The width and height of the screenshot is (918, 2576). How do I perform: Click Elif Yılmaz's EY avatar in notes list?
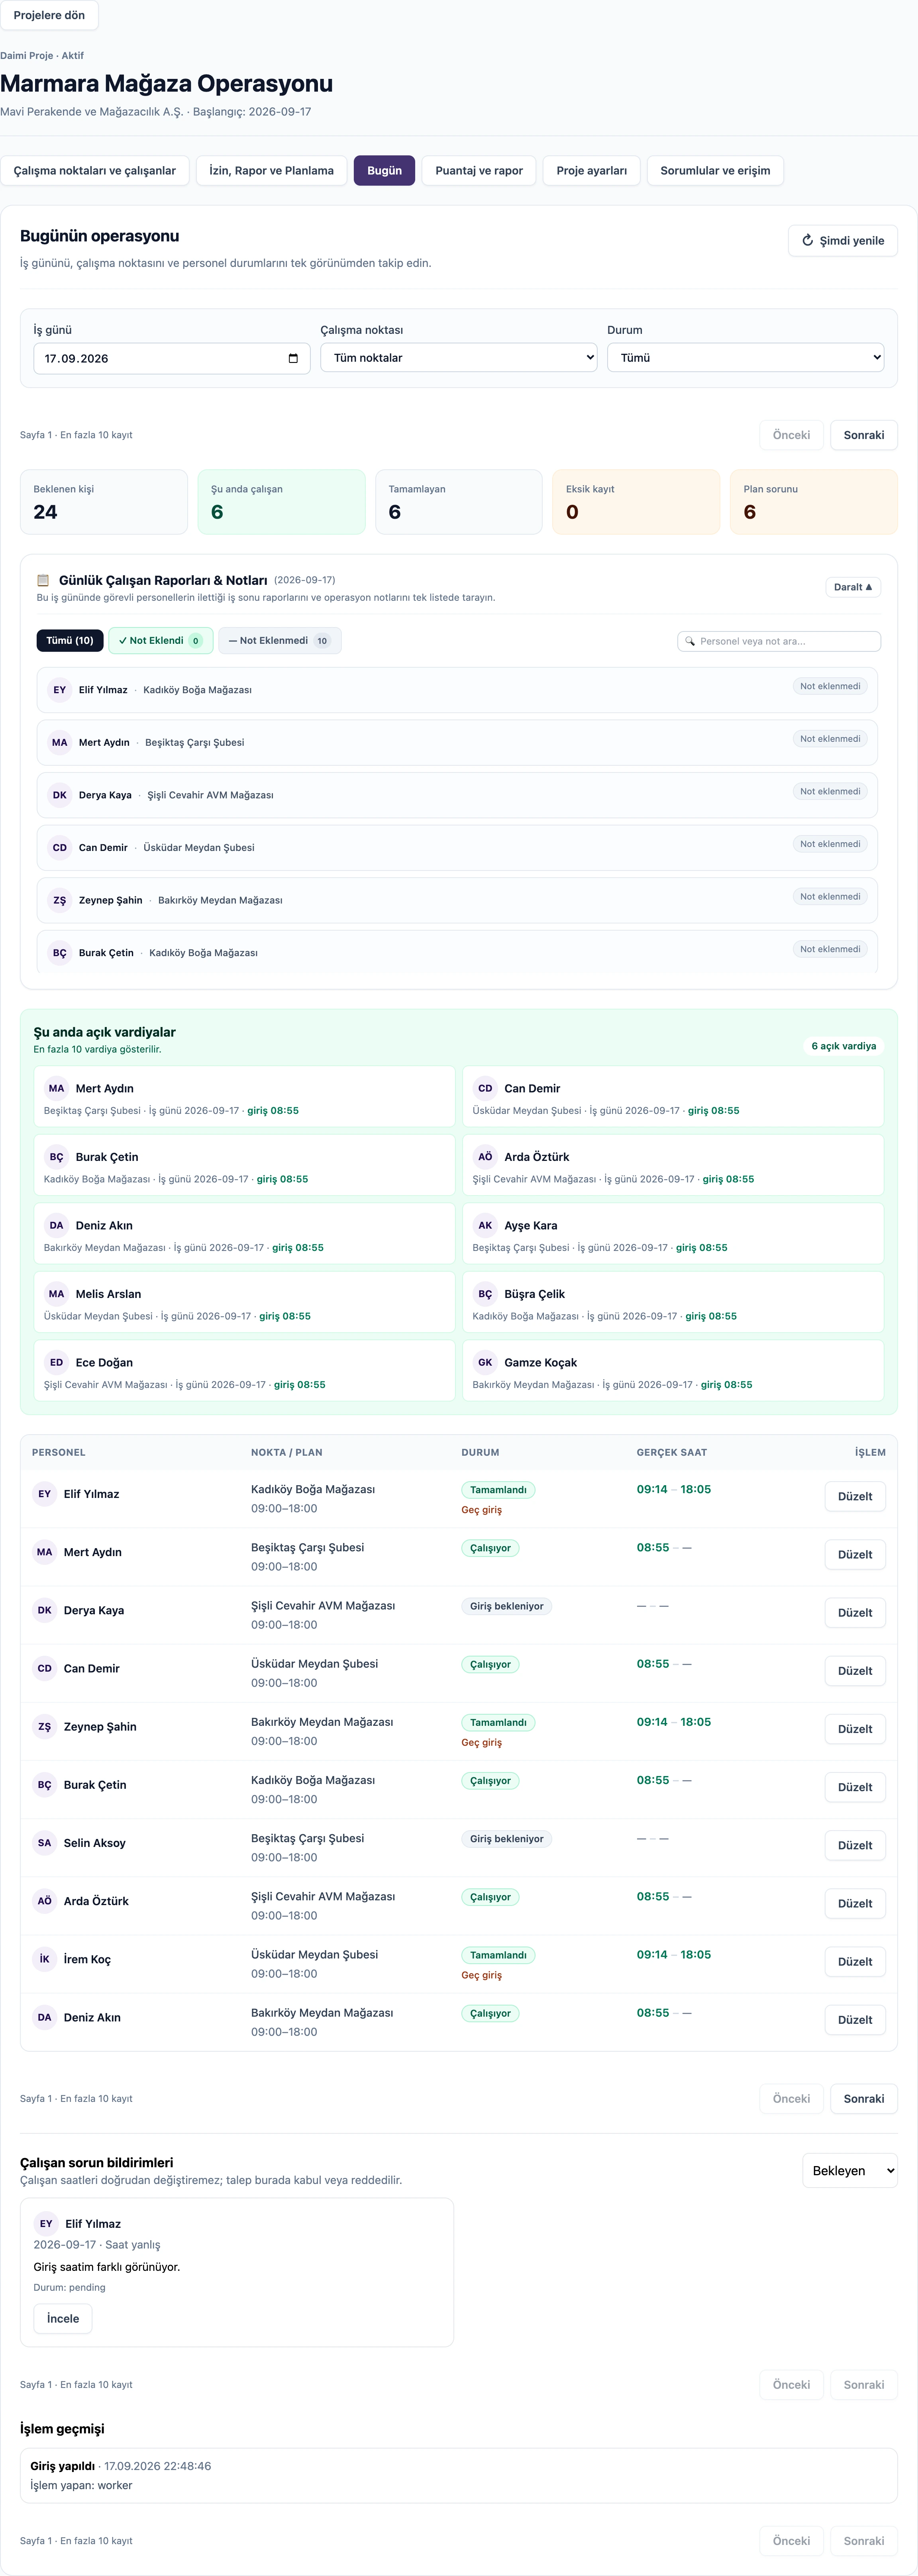coord(60,690)
